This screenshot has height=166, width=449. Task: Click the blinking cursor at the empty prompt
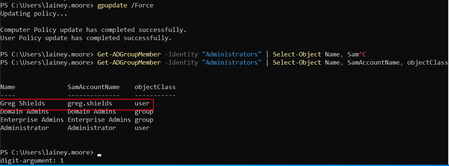(x=99, y=155)
